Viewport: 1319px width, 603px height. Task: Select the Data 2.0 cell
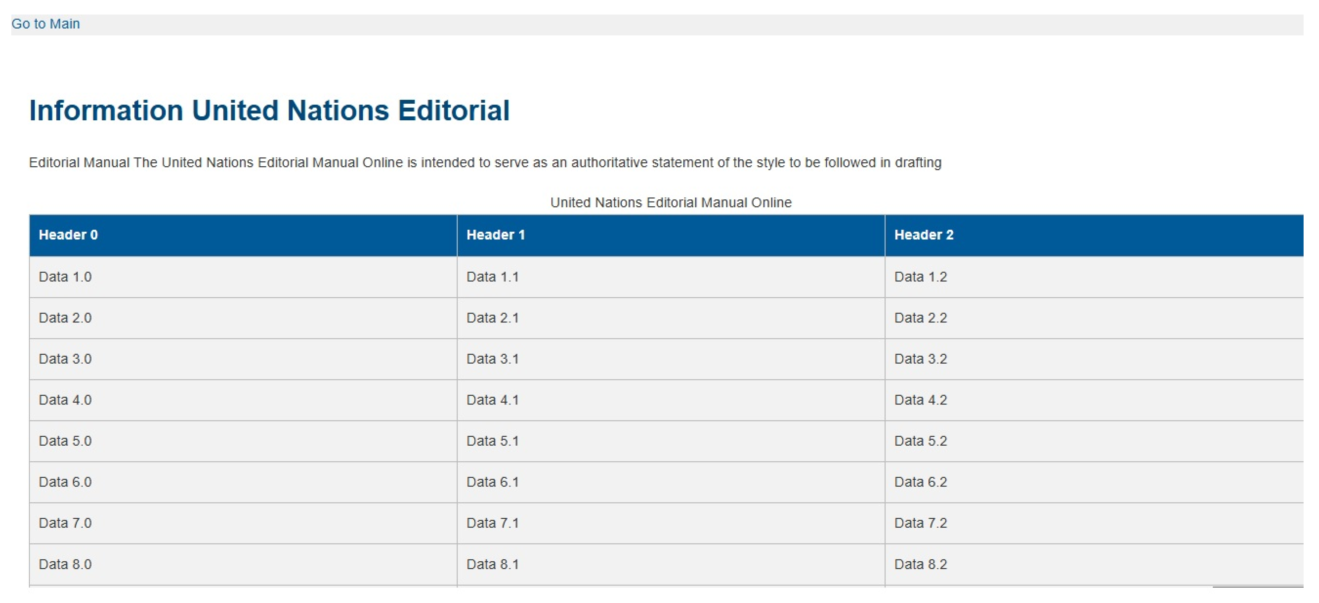(x=243, y=319)
